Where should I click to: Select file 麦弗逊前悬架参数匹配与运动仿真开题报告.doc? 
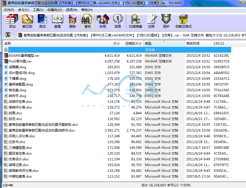click(44, 125)
